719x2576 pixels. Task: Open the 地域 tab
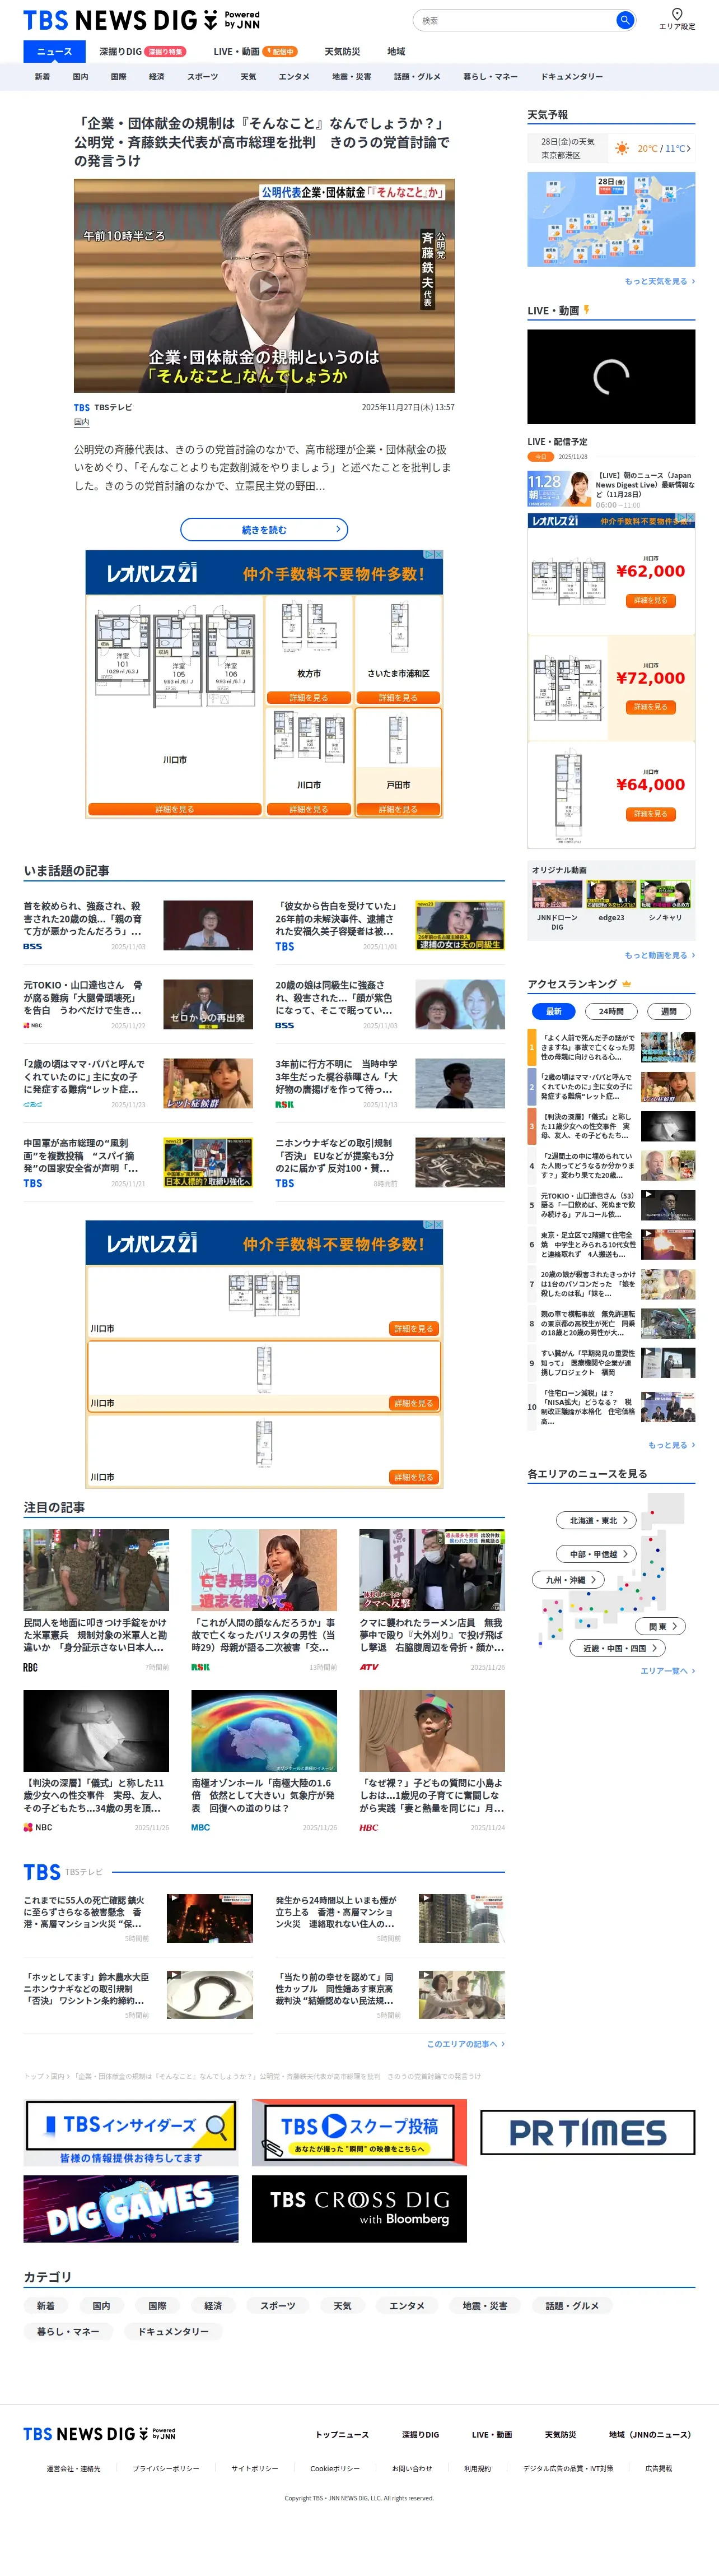click(396, 51)
